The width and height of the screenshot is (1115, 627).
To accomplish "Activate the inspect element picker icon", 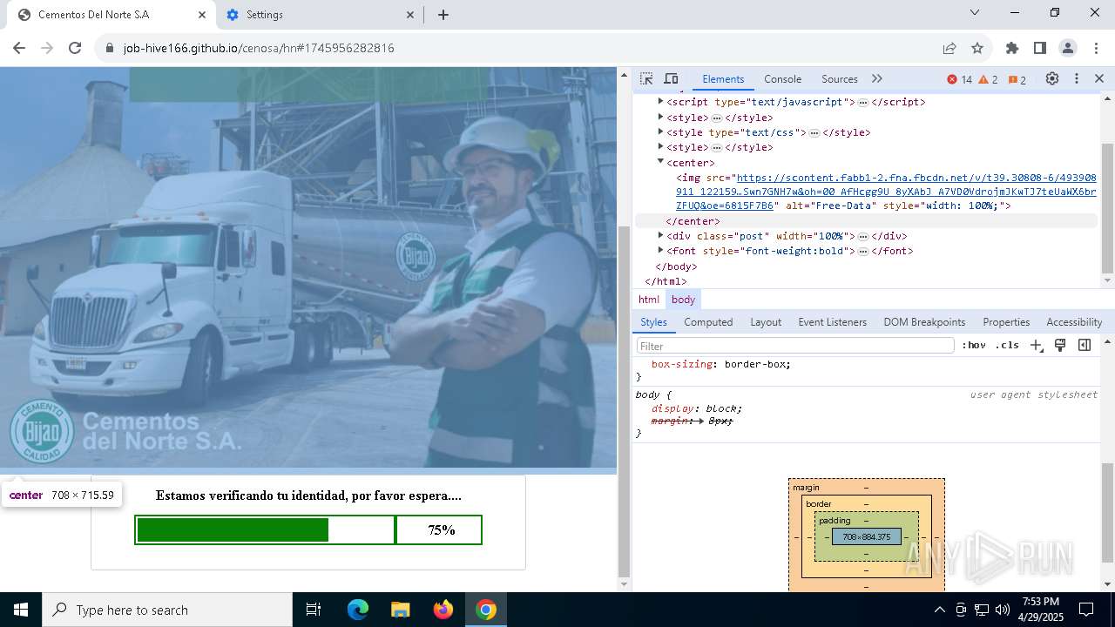I will coord(645,78).
